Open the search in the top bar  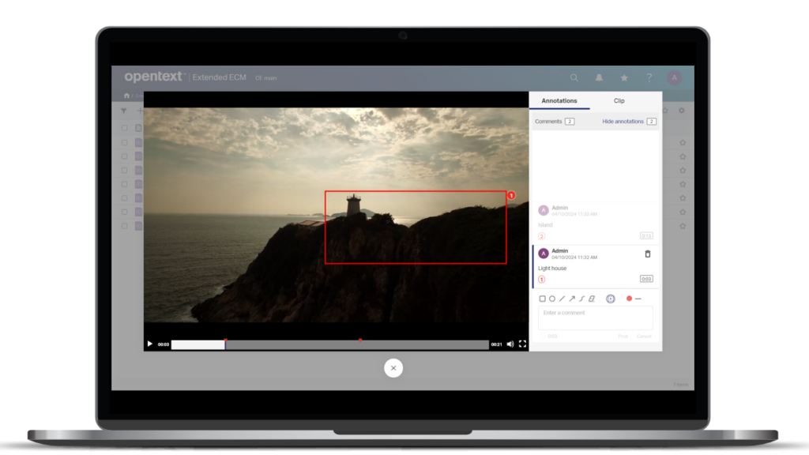coord(574,77)
